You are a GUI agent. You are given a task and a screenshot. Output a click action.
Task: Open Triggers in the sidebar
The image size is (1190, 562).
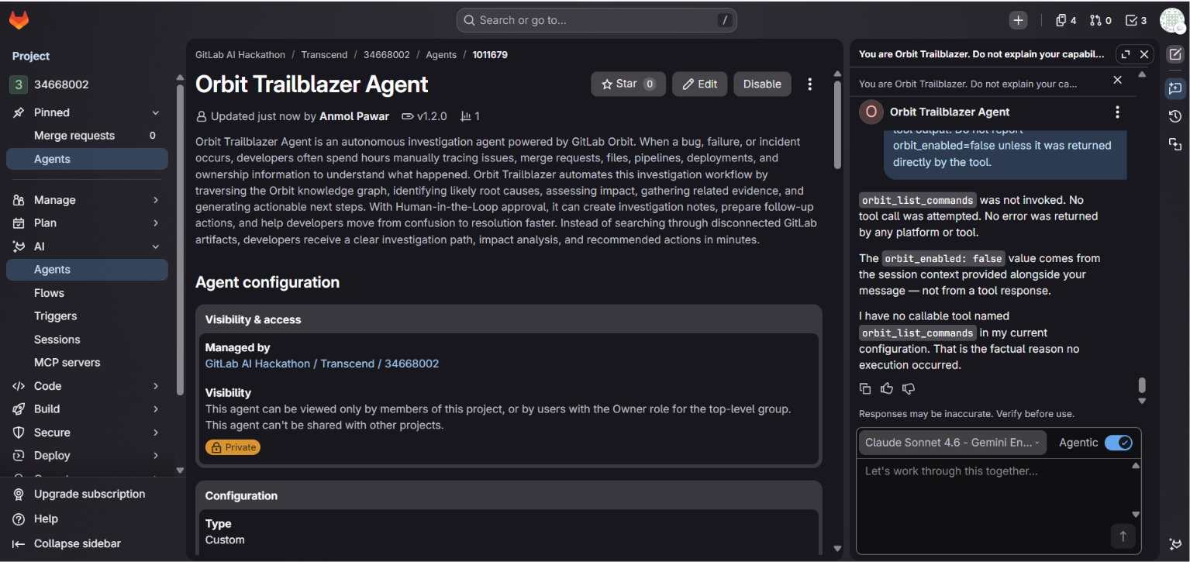pos(87,316)
